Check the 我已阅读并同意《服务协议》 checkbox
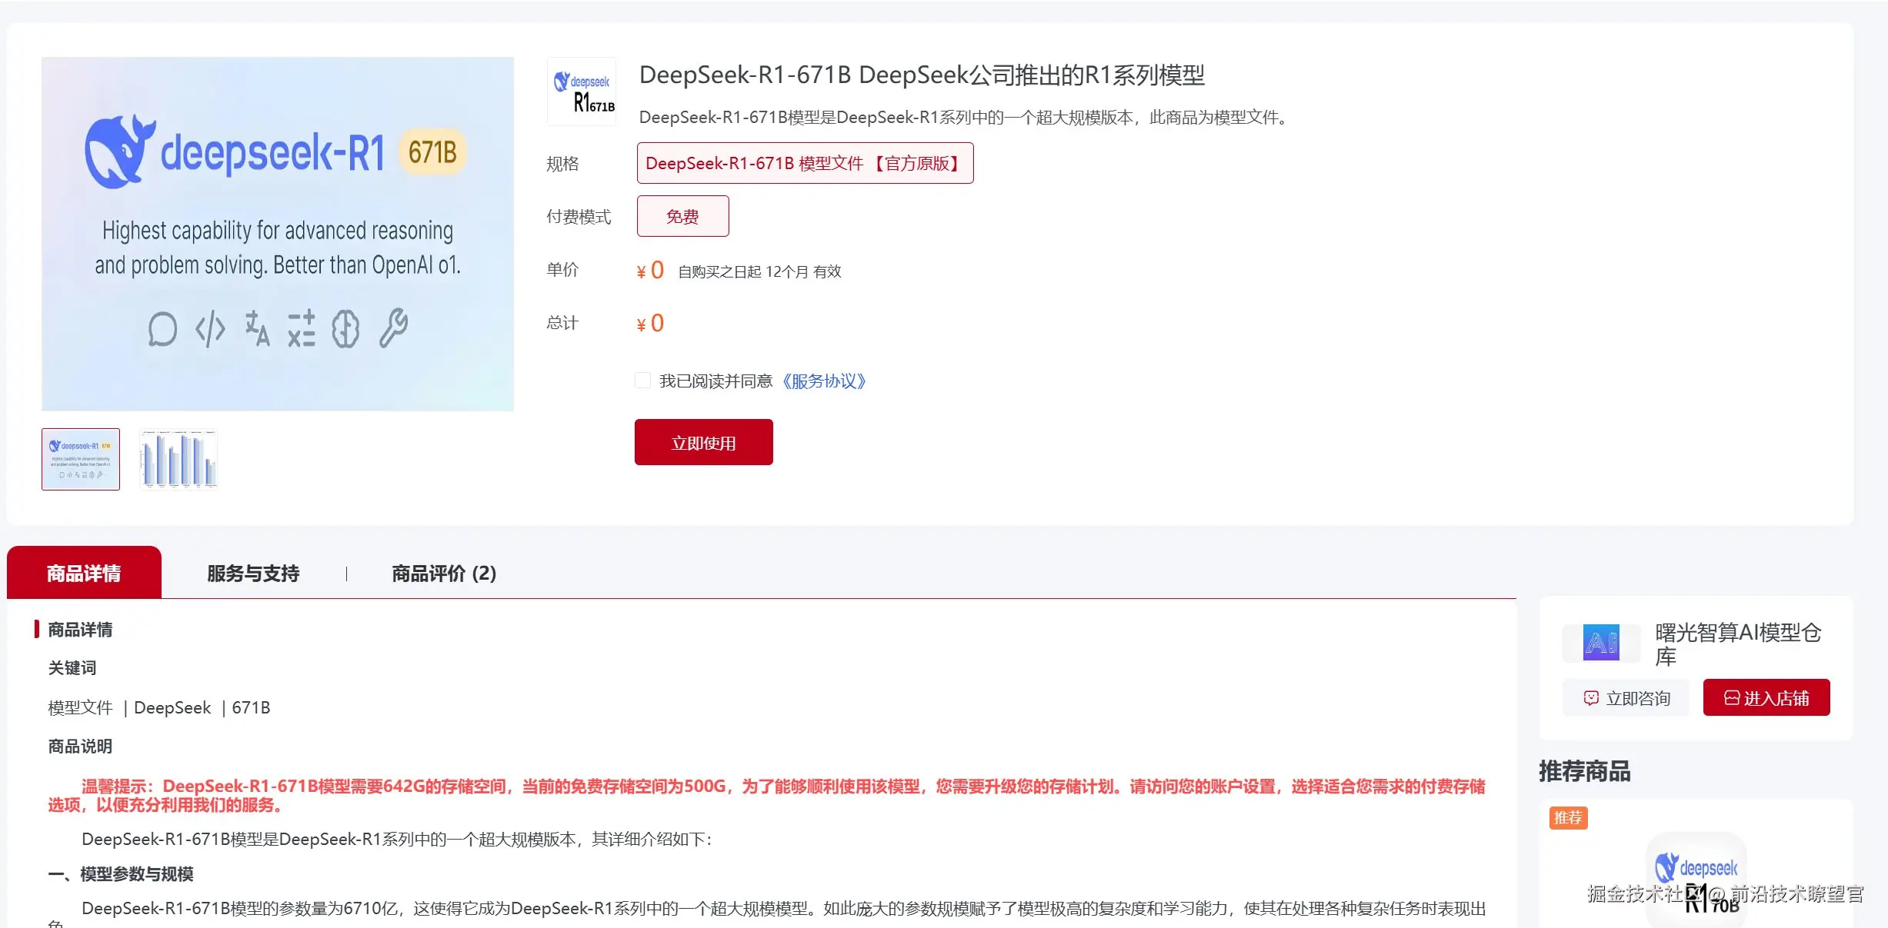 (643, 380)
